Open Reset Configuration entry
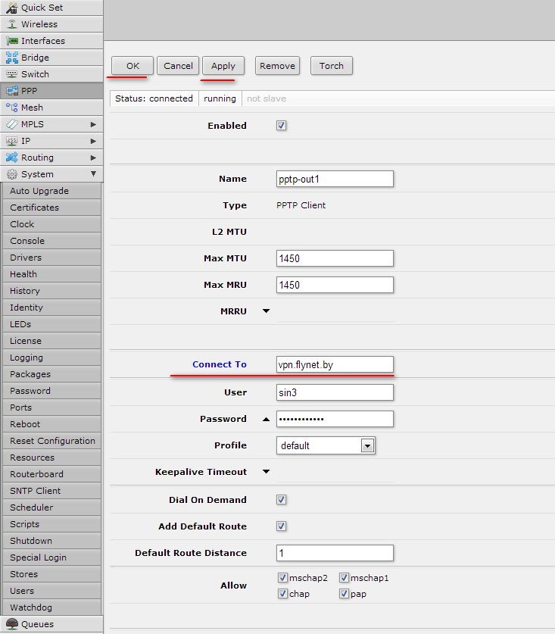555x634 pixels. 51,441
